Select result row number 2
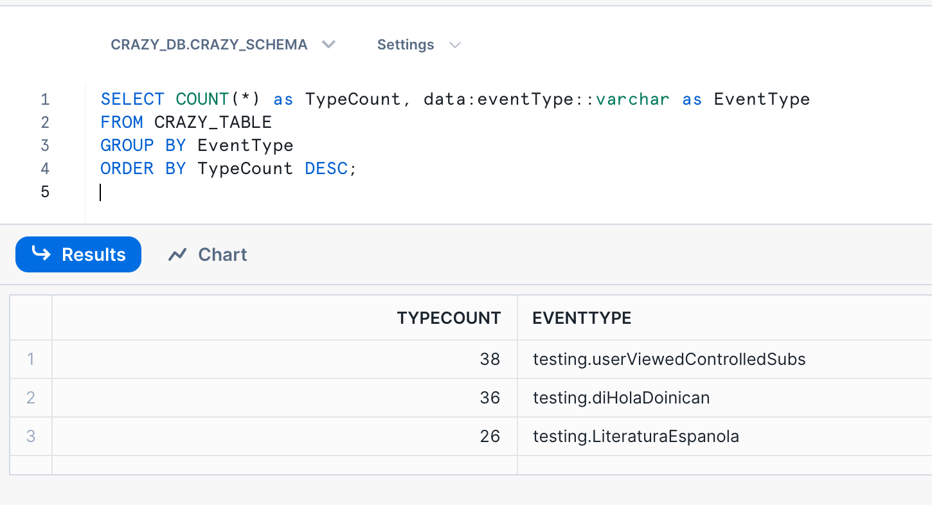The height and width of the screenshot is (505, 932). [x=31, y=398]
